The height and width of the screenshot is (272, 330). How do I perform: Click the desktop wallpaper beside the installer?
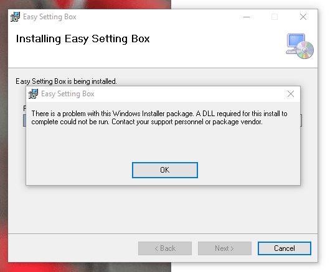[4, 137]
